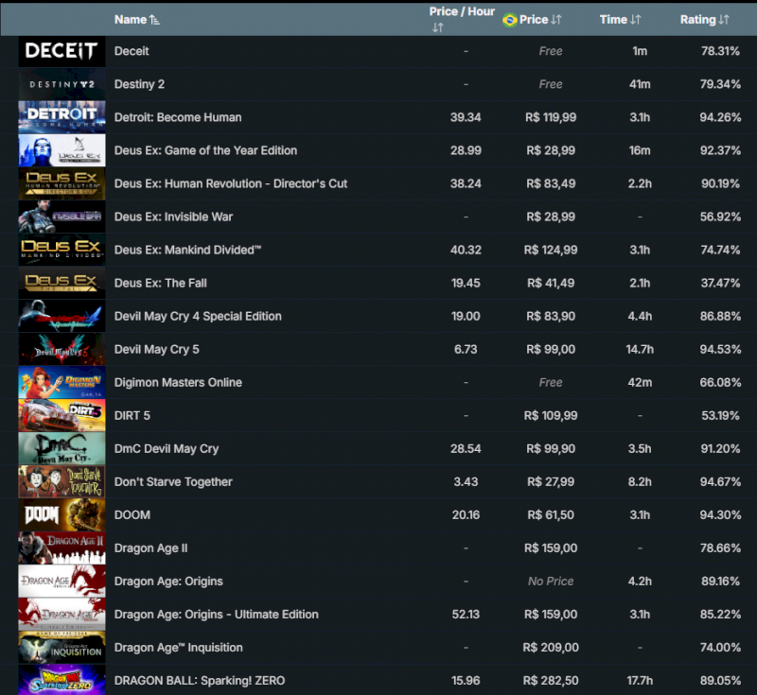
Task: Open the Deceit game thumbnail
Action: click(62, 51)
